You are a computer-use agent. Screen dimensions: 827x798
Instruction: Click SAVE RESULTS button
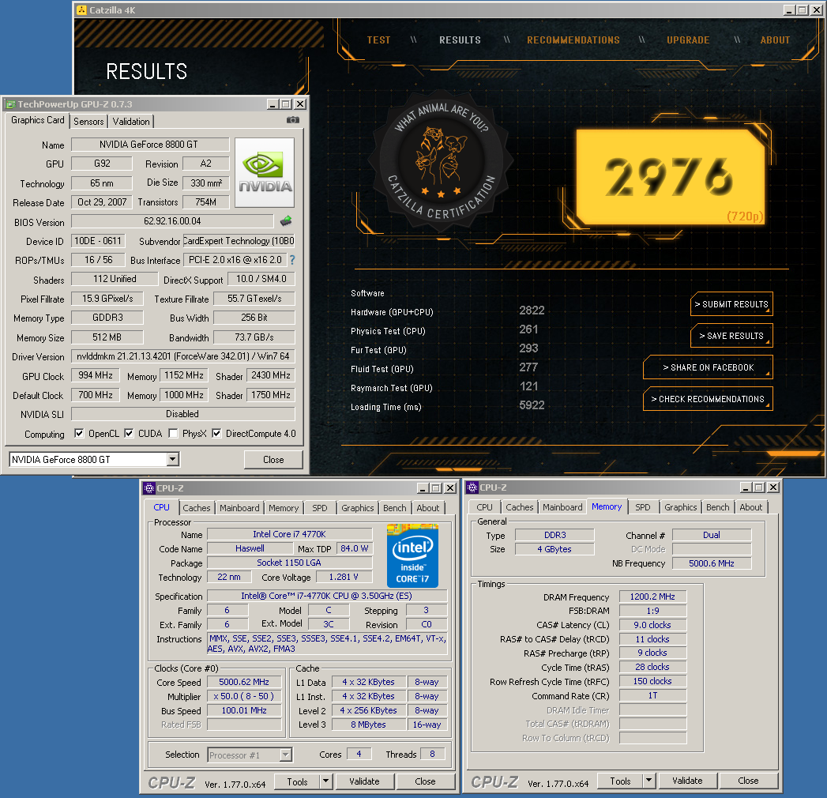[731, 336]
